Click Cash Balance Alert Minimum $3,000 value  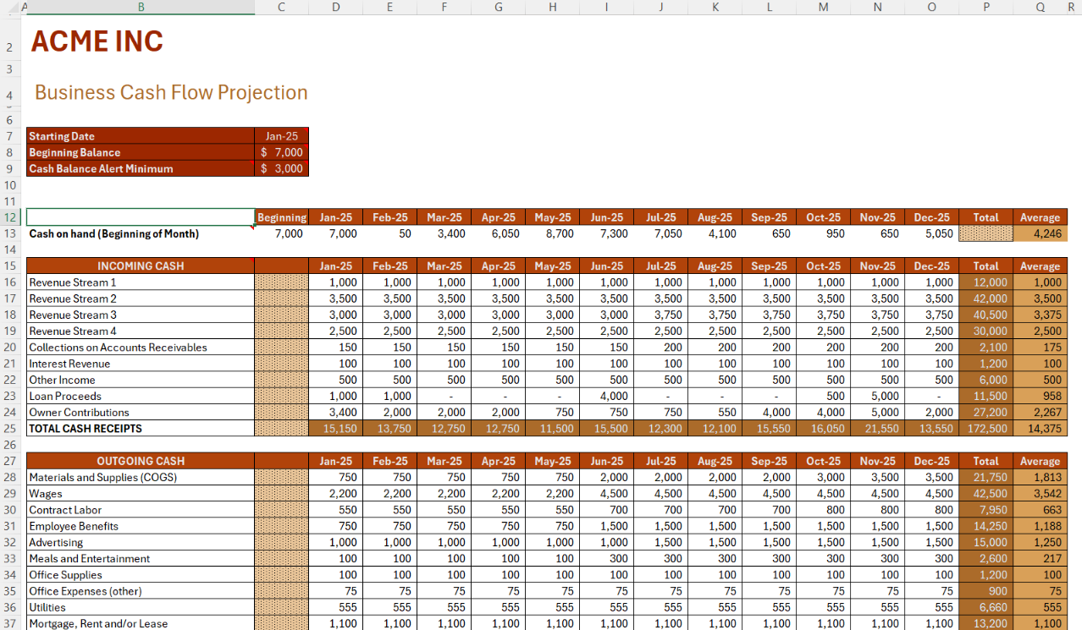(x=281, y=168)
